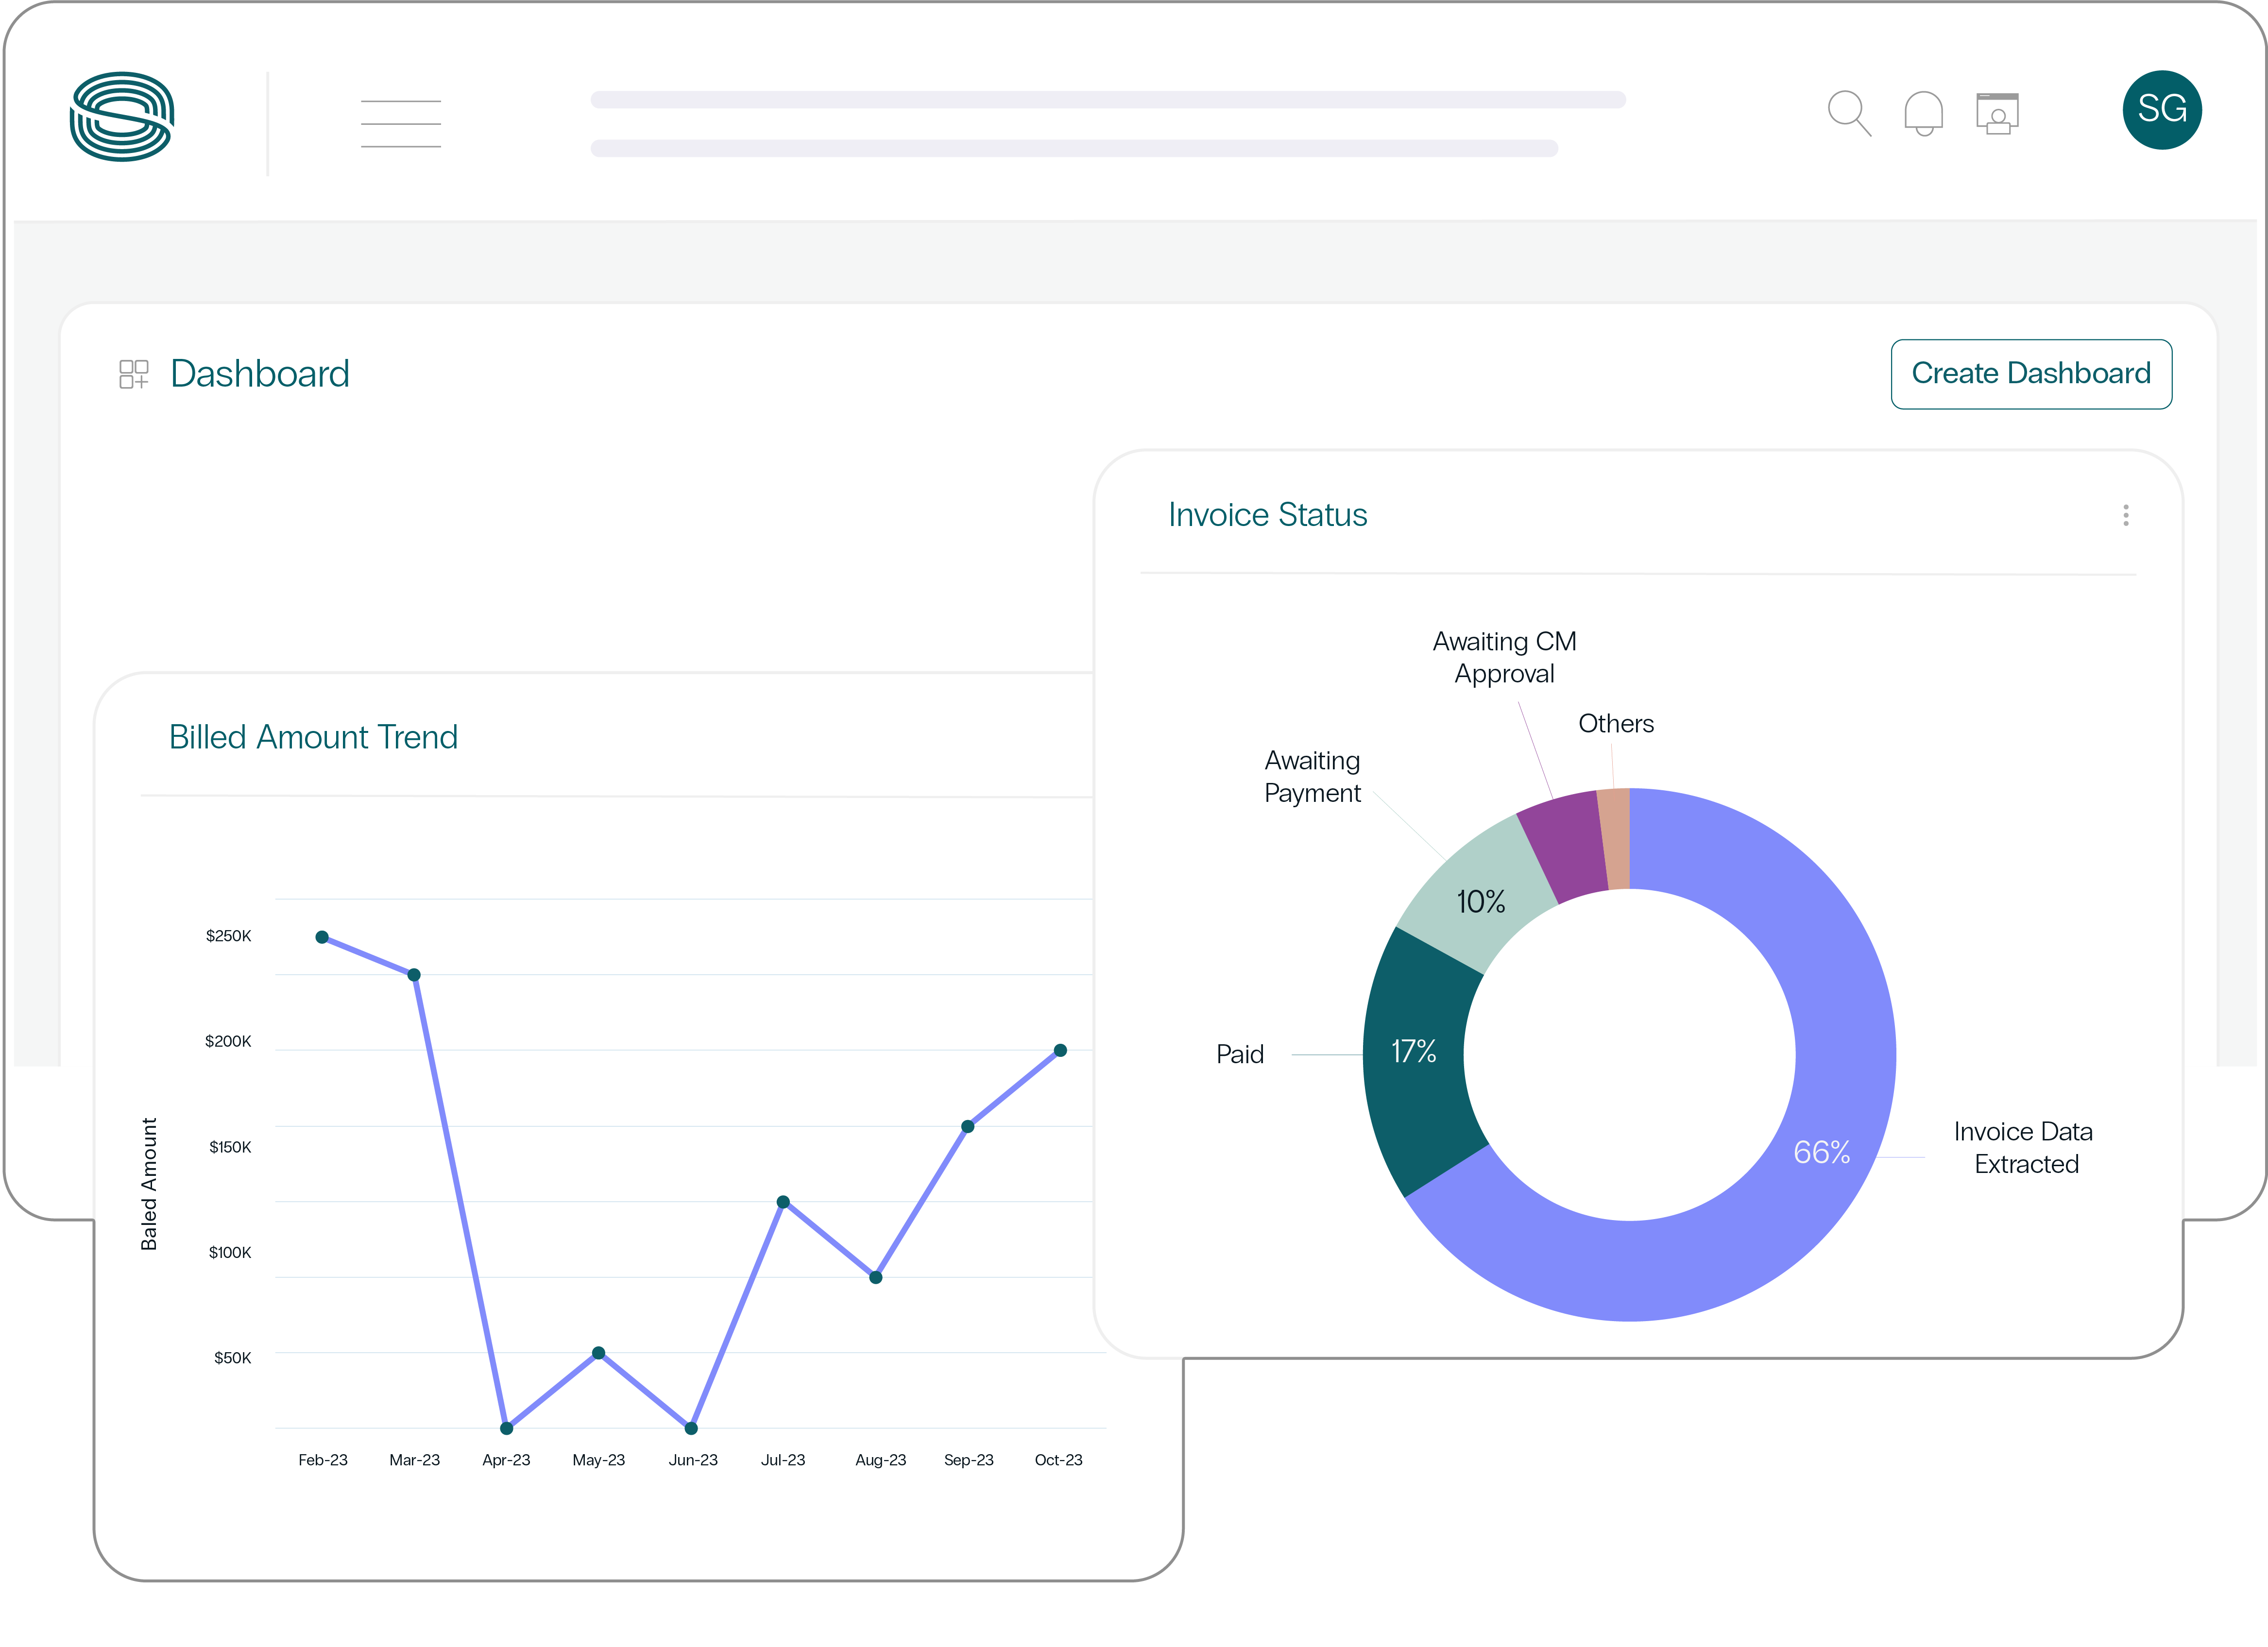Click the Invoice Status title
2268x1647 pixels.
tap(1267, 515)
